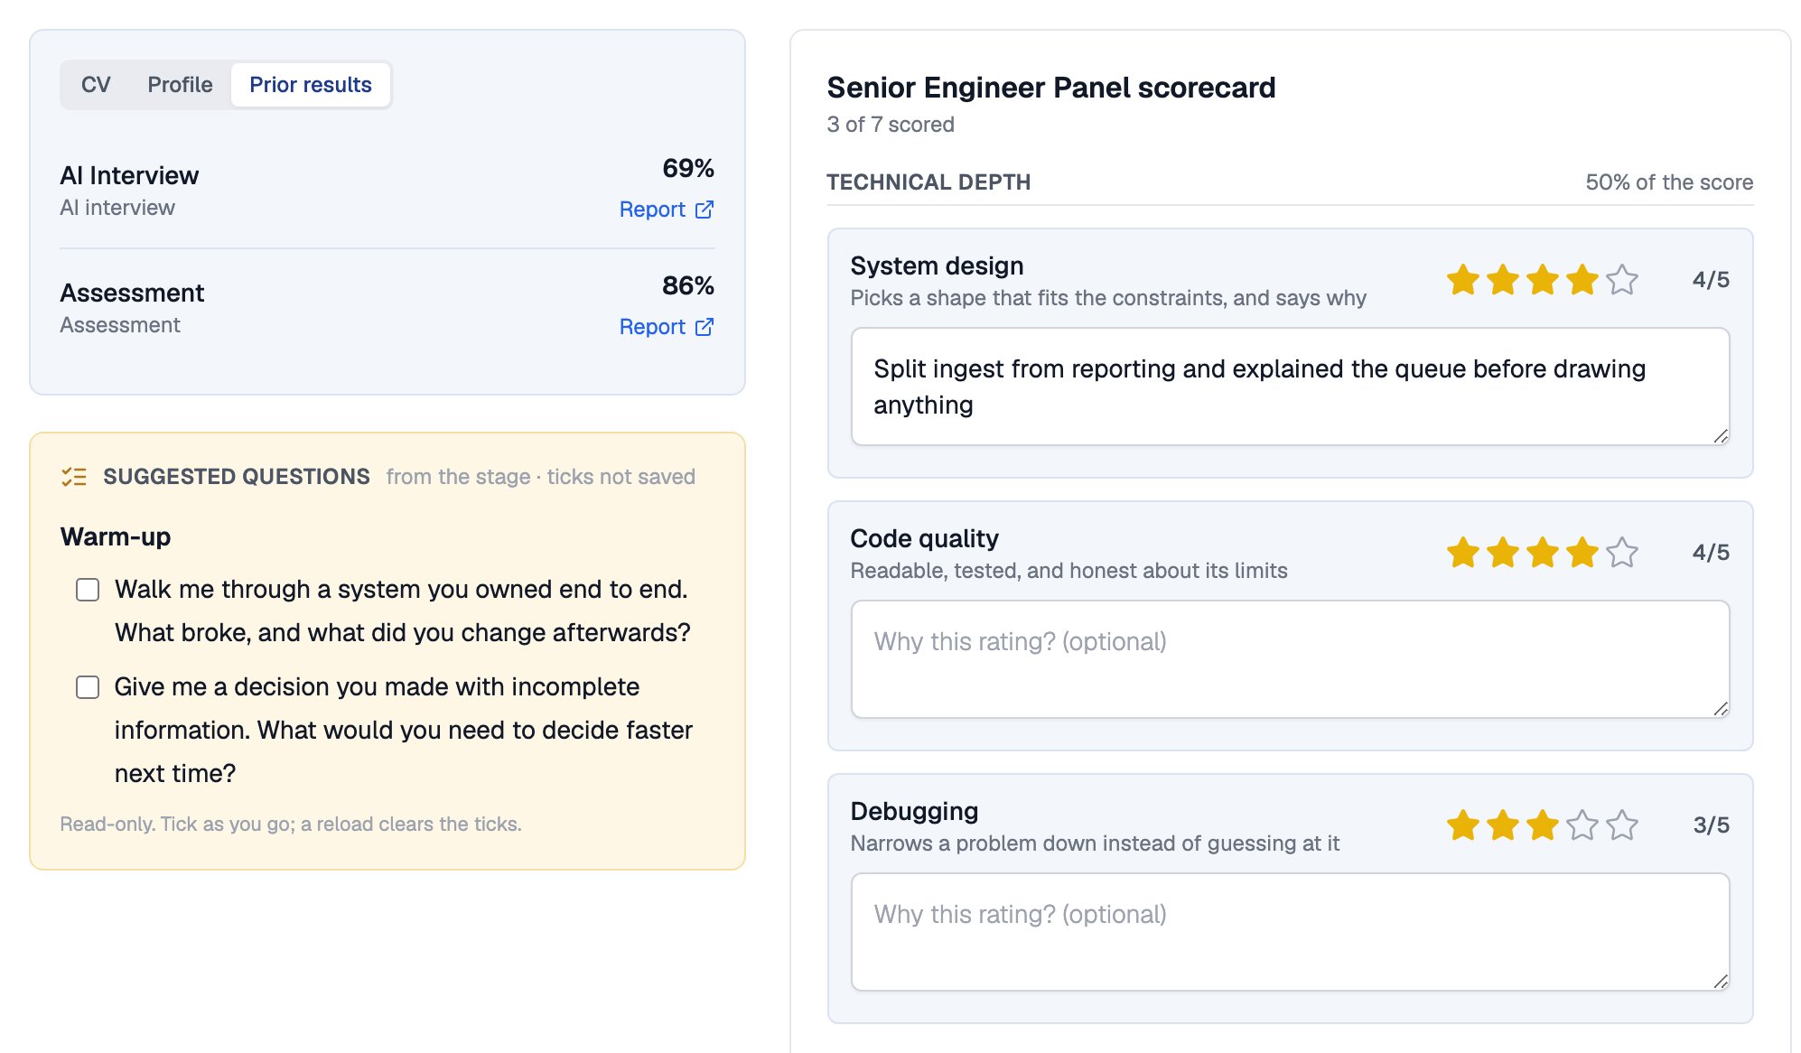The height and width of the screenshot is (1053, 1801).
Task: Set Debugging to two stars
Action: tap(1503, 825)
